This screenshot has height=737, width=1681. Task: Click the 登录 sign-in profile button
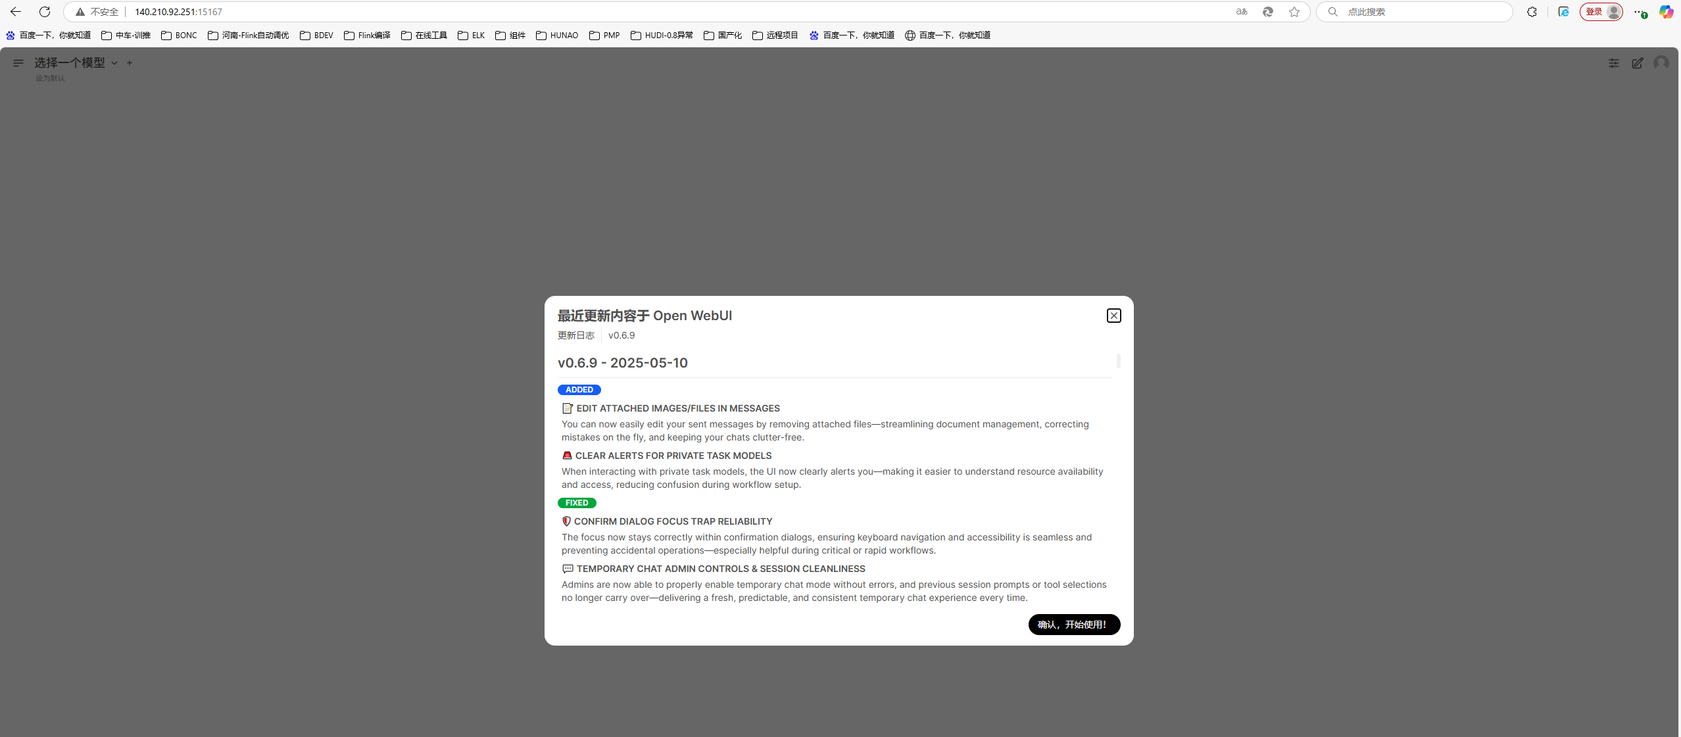[x=1601, y=12]
